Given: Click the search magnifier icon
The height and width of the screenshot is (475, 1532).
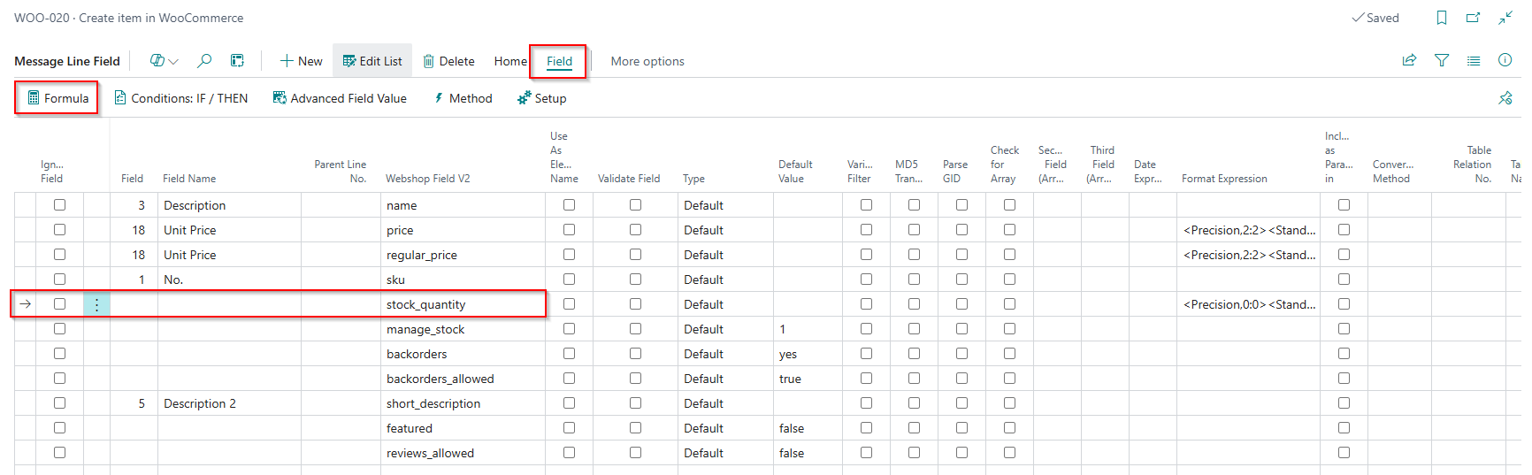Looking at the screenshot, I should (204, 60).
